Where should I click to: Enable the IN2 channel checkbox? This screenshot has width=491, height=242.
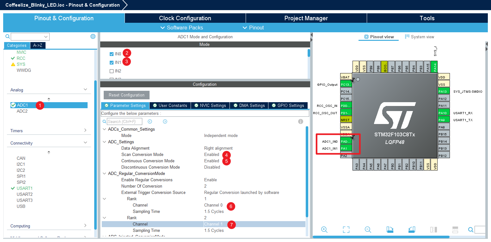pyautogui.click(x=112, y=71)
